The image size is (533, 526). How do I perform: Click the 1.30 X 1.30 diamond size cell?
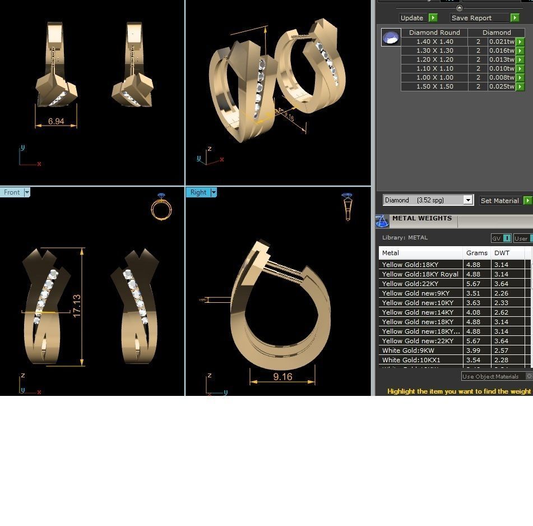tap(434, 50)
